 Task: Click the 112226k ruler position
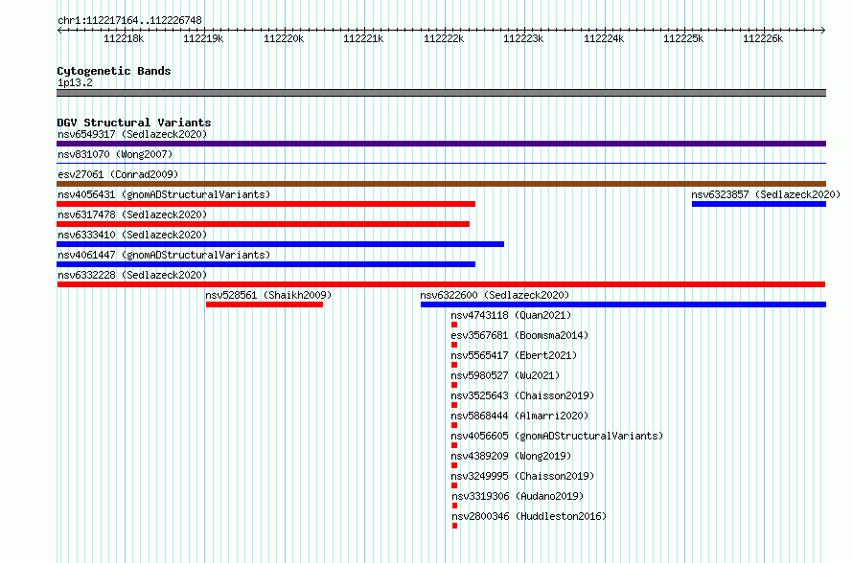[x=763, y=38]
